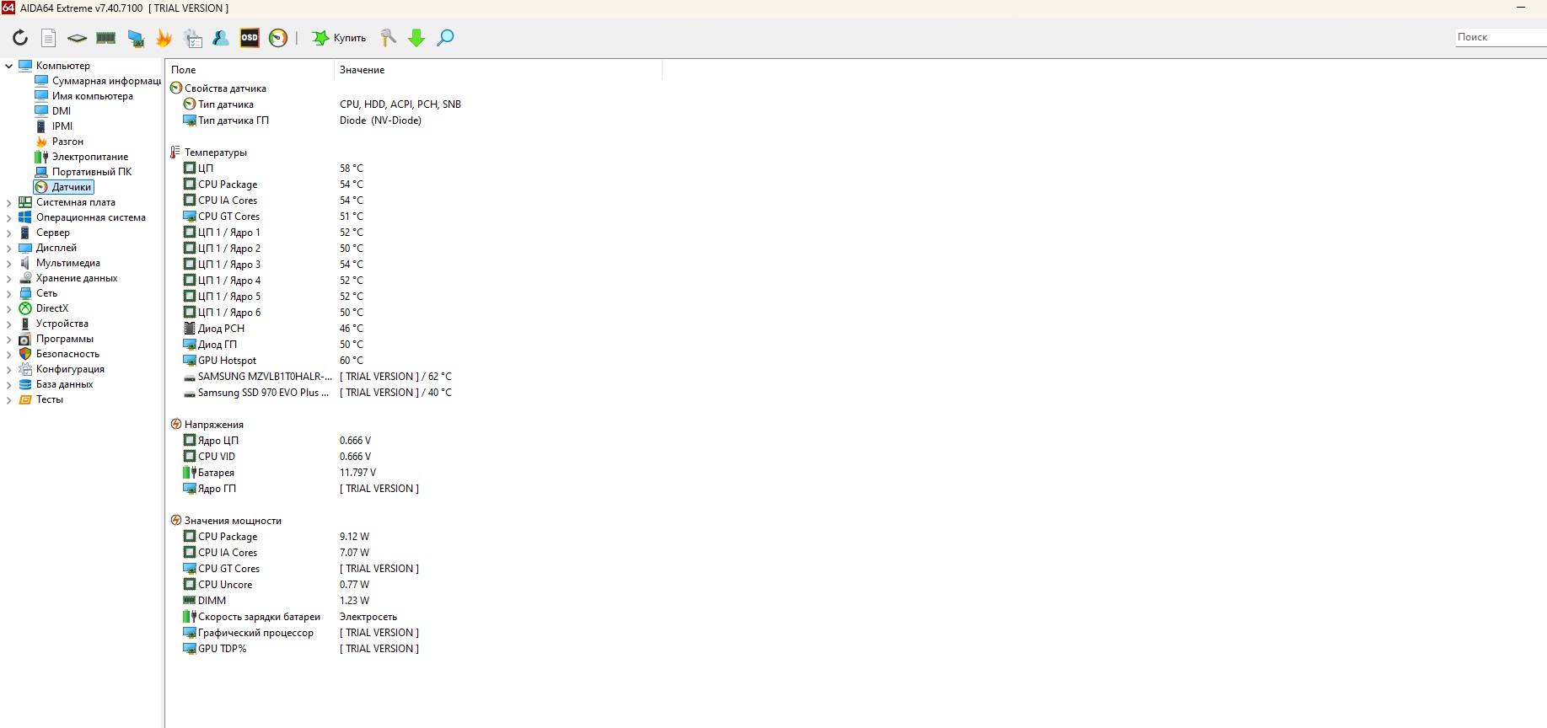Open the IPMI tree item

click(x=62, y=126)
